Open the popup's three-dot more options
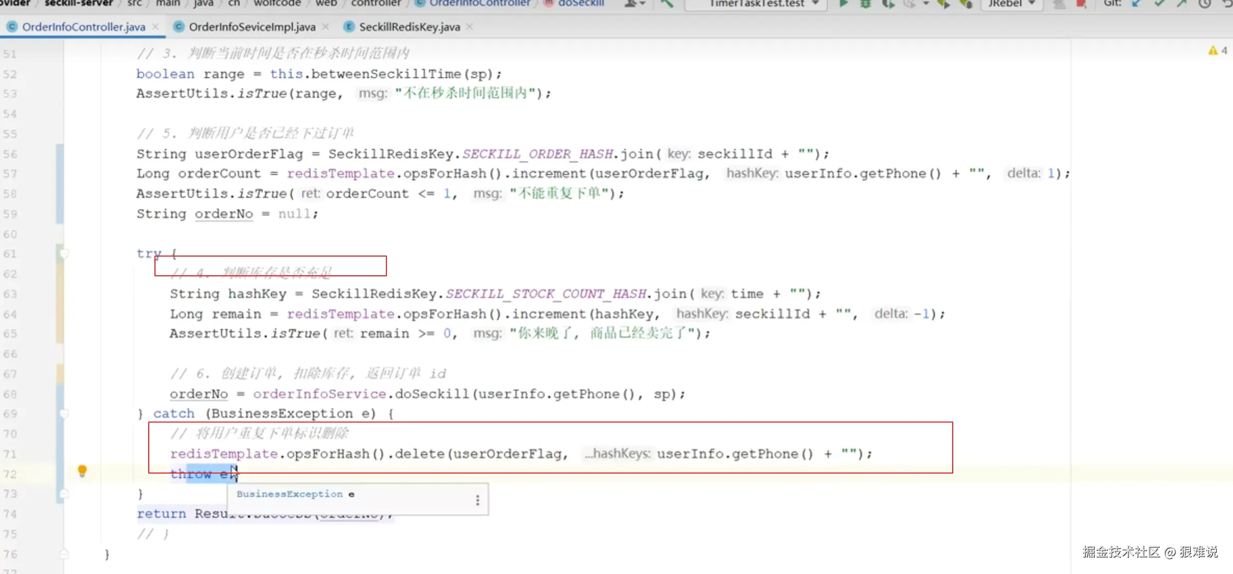This screenshot has width=1233, height=574. pos(477,500)
